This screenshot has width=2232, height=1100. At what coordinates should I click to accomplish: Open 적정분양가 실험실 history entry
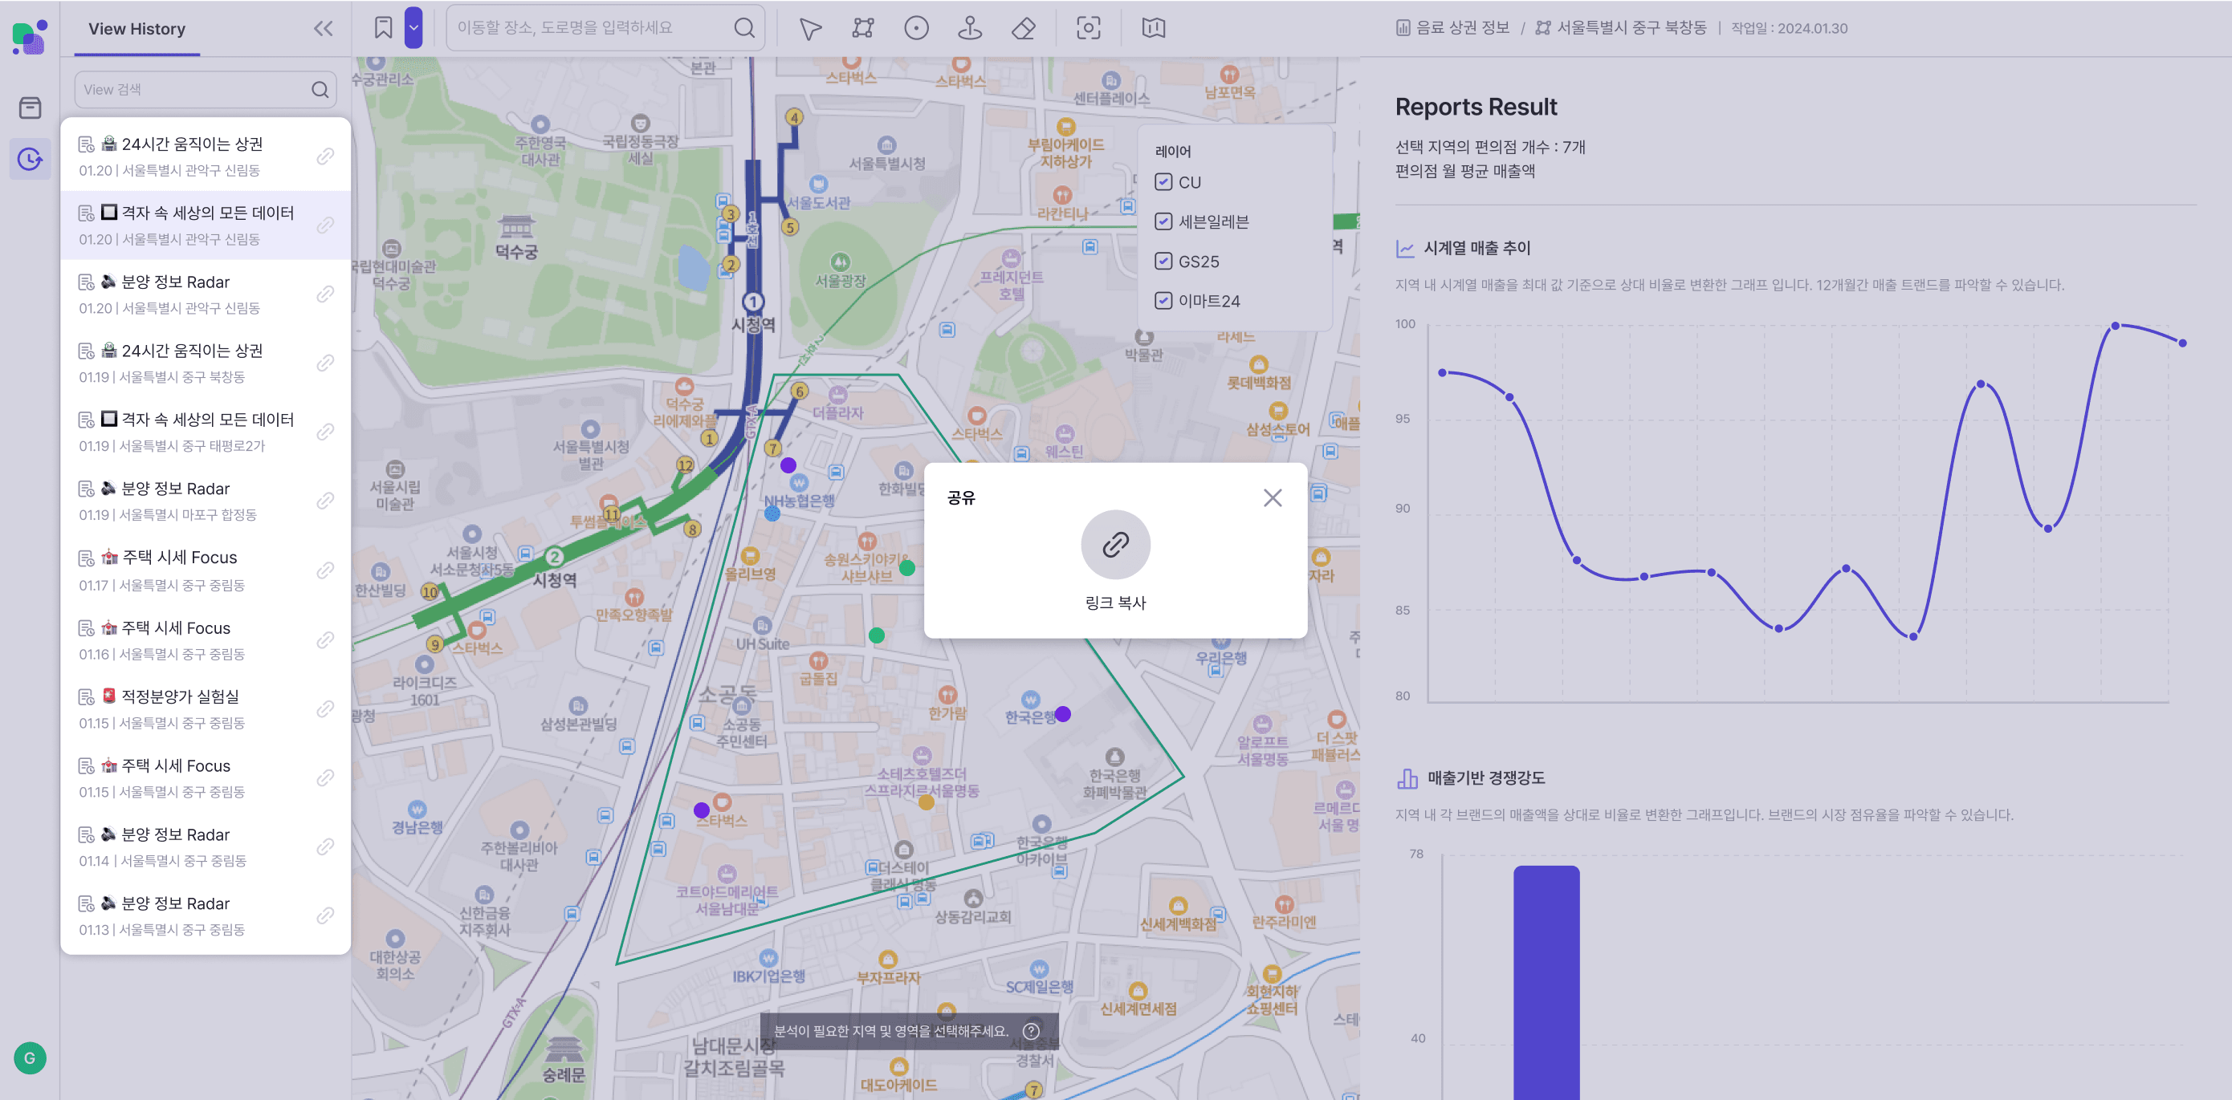(x=206, y=708)
